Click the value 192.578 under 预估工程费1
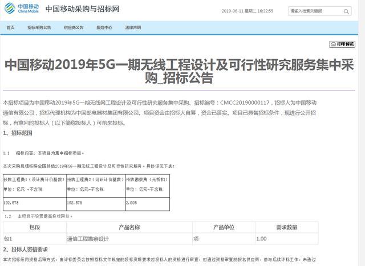Screen dimensions: 365x266 [x=11, y=203]
